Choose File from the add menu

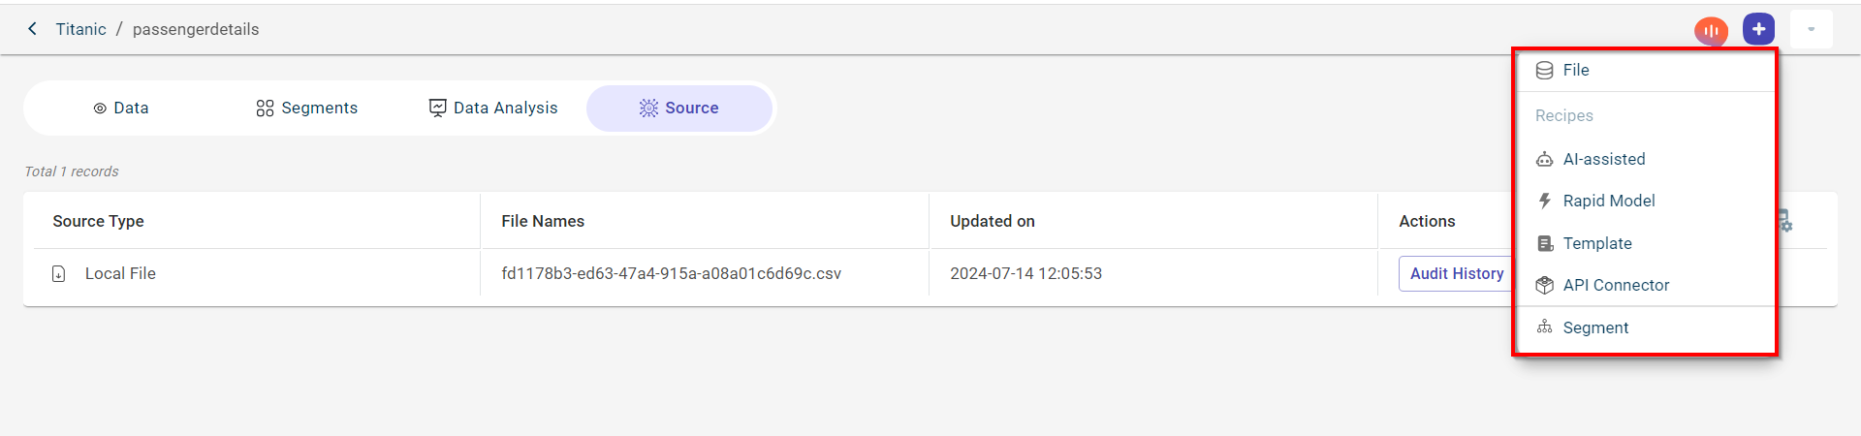pos(1575,70)
